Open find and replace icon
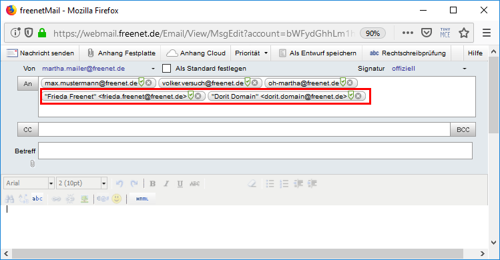Viewport: 500px width, 260px height. (23, 199)
